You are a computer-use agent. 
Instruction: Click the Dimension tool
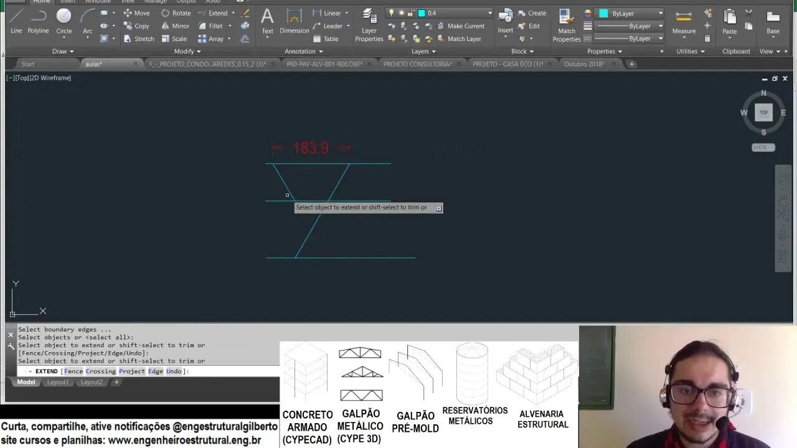pos(295,21)
